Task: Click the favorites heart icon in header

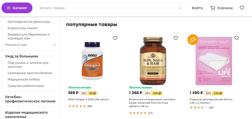Action: (242, 8)
